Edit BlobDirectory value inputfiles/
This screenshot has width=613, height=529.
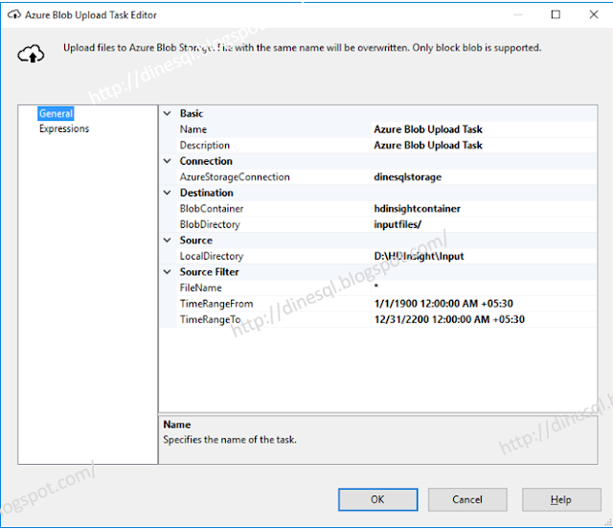click(484, 224)
